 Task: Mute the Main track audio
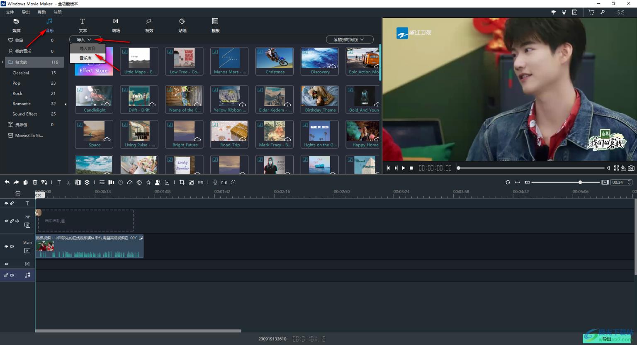(x=12, y=246)
